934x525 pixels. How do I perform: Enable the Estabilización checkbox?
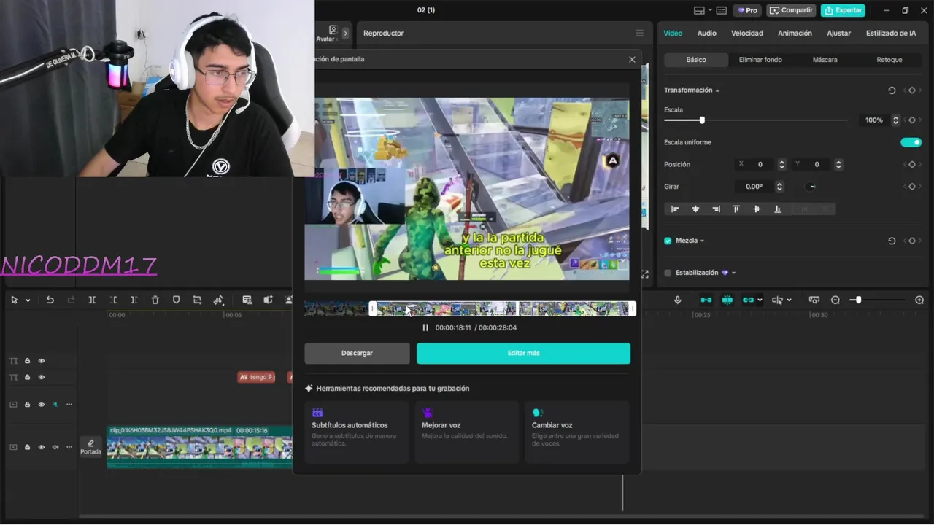click(x=668, y=273)
